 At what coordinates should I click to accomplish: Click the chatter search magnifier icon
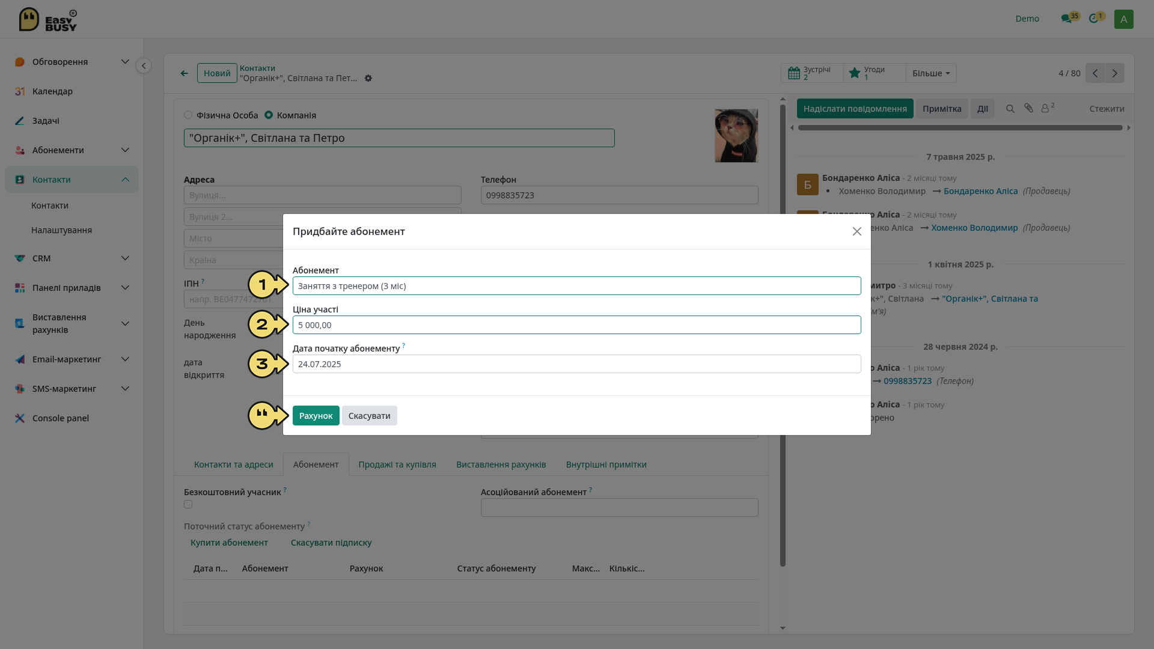1010,109
